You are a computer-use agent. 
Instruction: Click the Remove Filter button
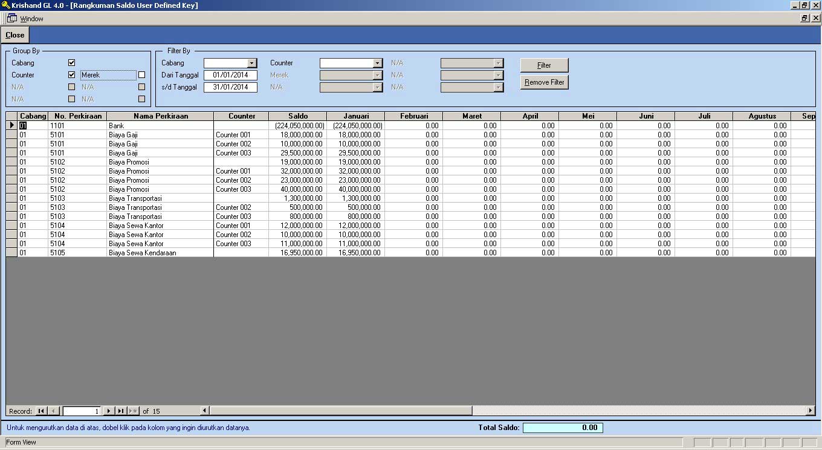[x=544, y=82]
